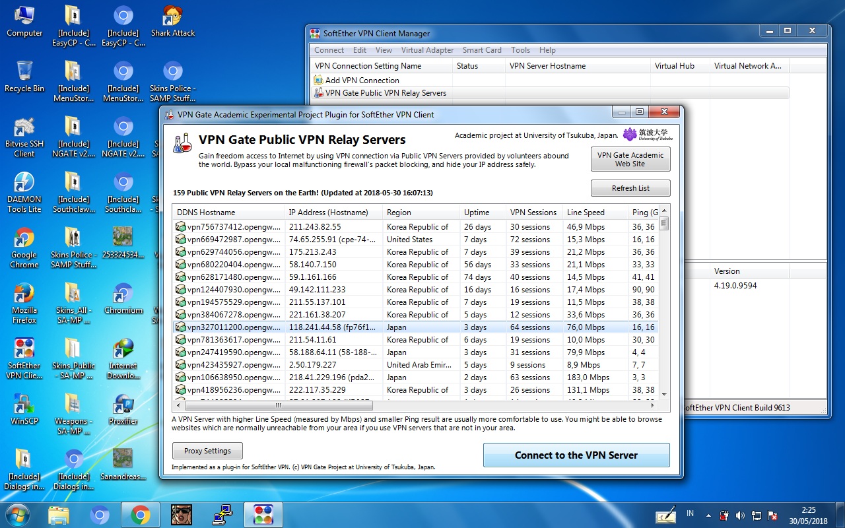Viewport: 845px width, 528px height.
Task: Switch to SoftEther VPN Client on taskbar
Action: click(x=263, y=515)
